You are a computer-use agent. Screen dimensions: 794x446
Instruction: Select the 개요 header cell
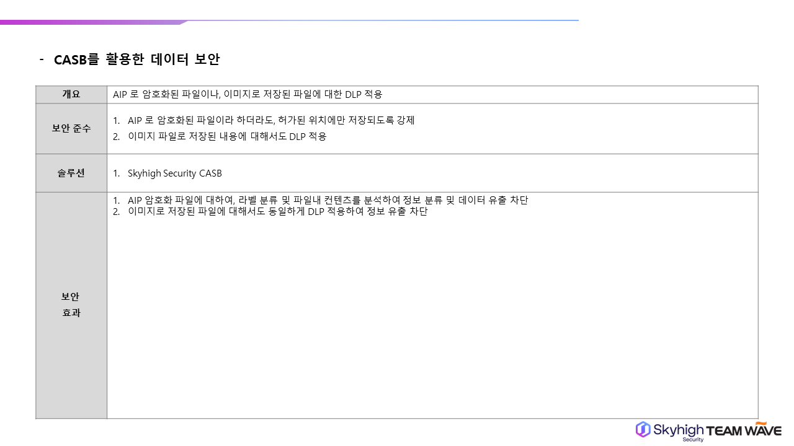[71, 95]
